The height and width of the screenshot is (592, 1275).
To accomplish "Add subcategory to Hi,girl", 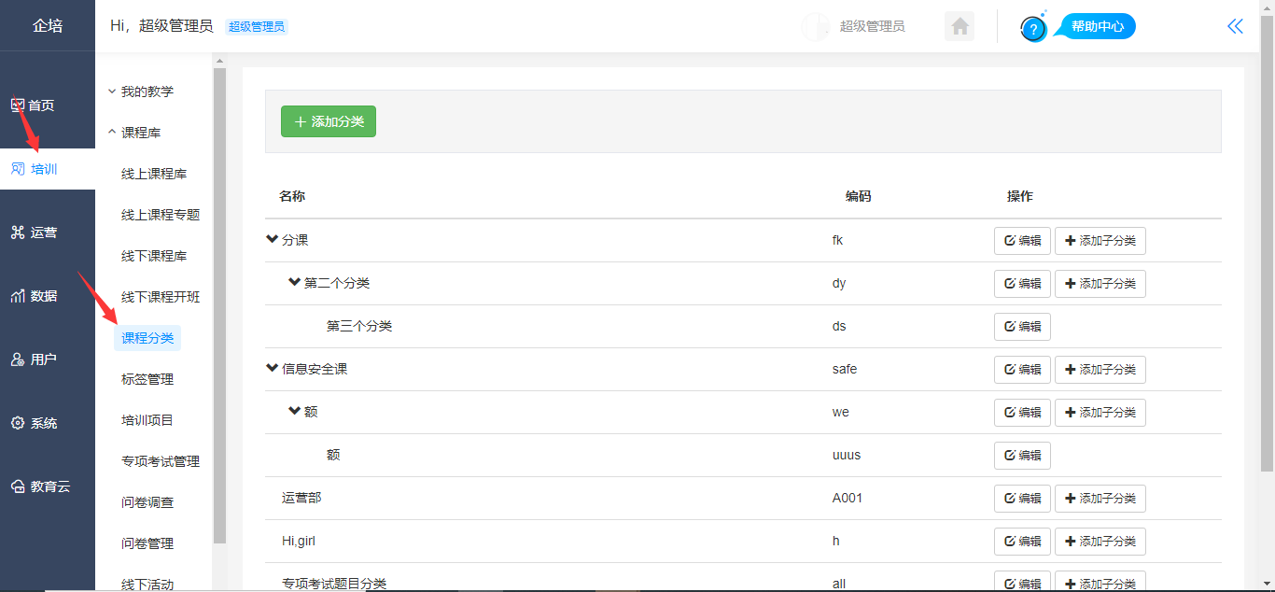I will point(1100,542).
